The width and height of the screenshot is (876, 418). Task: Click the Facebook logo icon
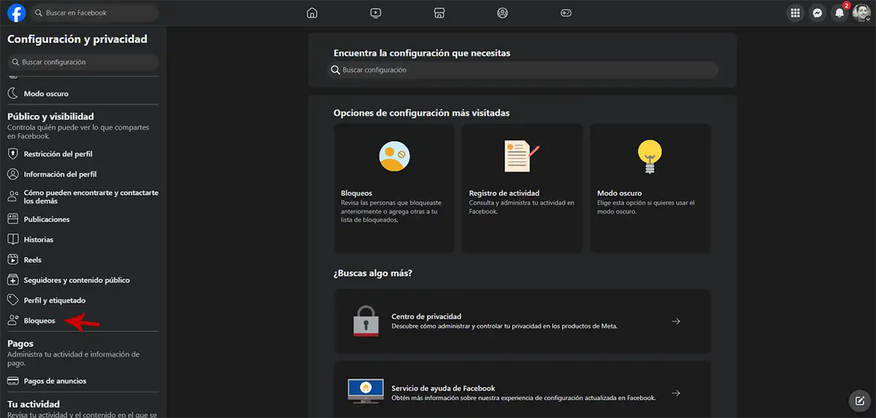(x=16, y=12)
